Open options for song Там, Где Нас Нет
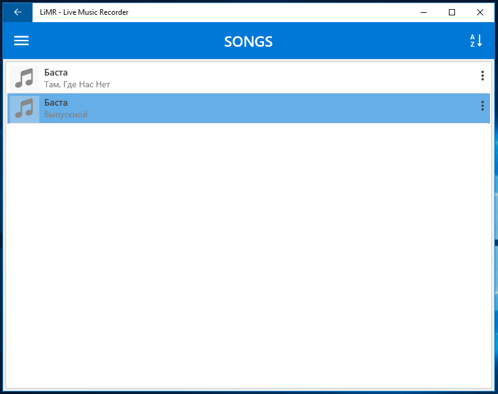The width and height of the screenshot is (498, 394). click(x=482, y=76)
